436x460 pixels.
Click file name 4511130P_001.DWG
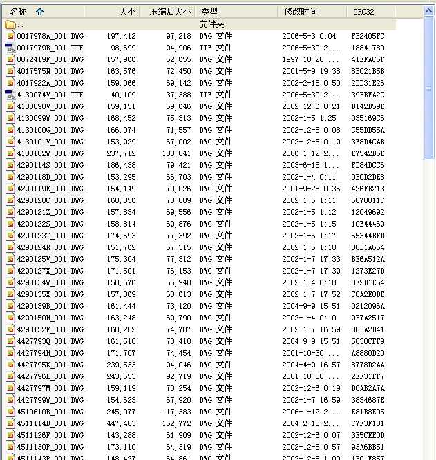tap(50, 447)
